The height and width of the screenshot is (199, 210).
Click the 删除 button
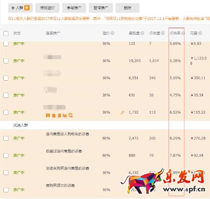point(128,8)
